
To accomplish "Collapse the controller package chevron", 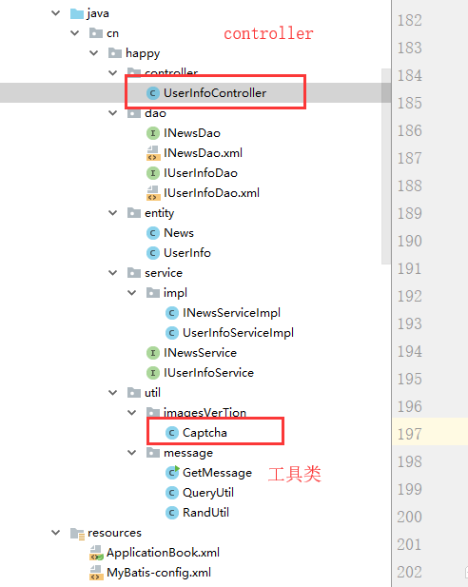I will point(112,72).
